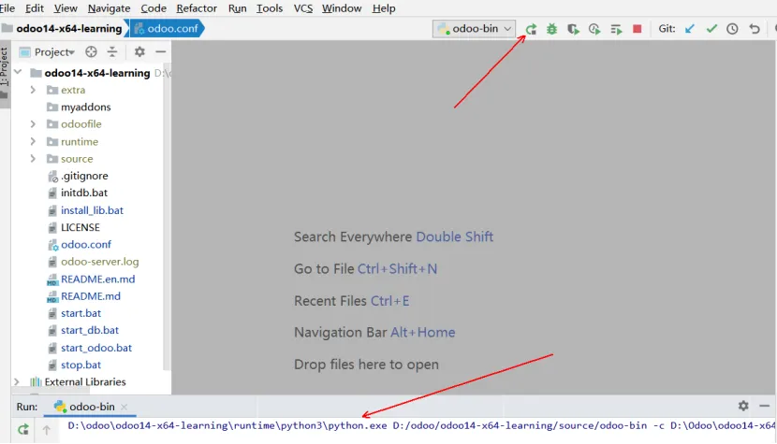Expand External Libraries node

click(x=17, y=381)
